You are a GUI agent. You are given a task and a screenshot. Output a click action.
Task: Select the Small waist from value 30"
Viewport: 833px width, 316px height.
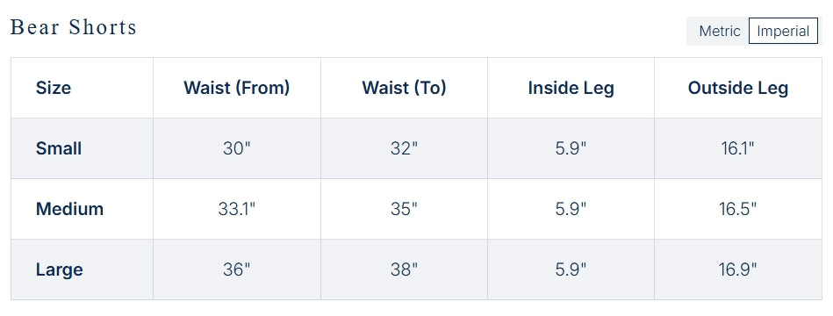pyautogui.click(x=236, y=148)
